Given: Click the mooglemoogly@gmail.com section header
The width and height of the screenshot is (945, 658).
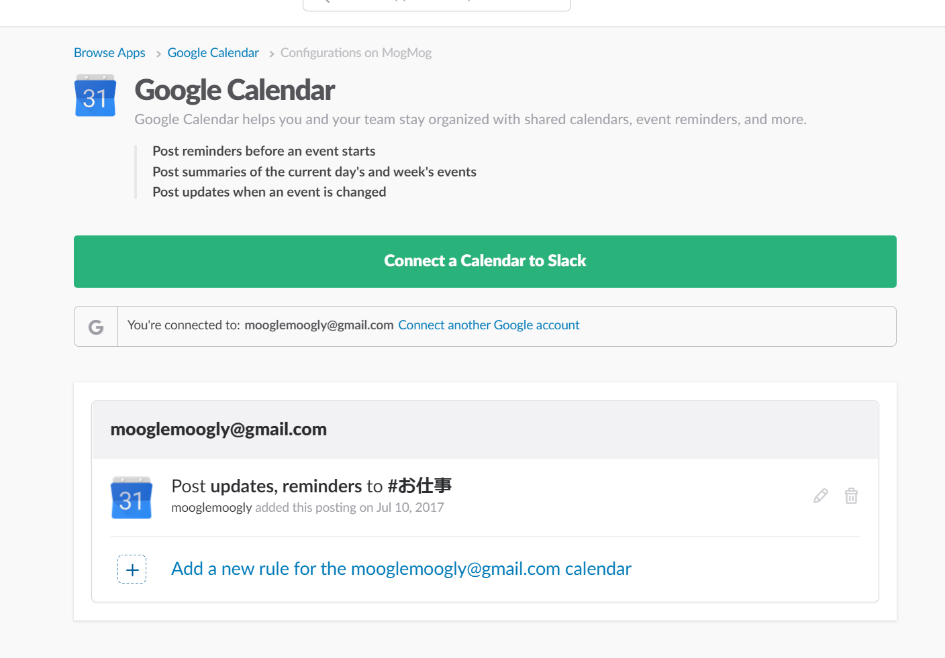Looking at the screenshot, I should click(x=218, y=429).
